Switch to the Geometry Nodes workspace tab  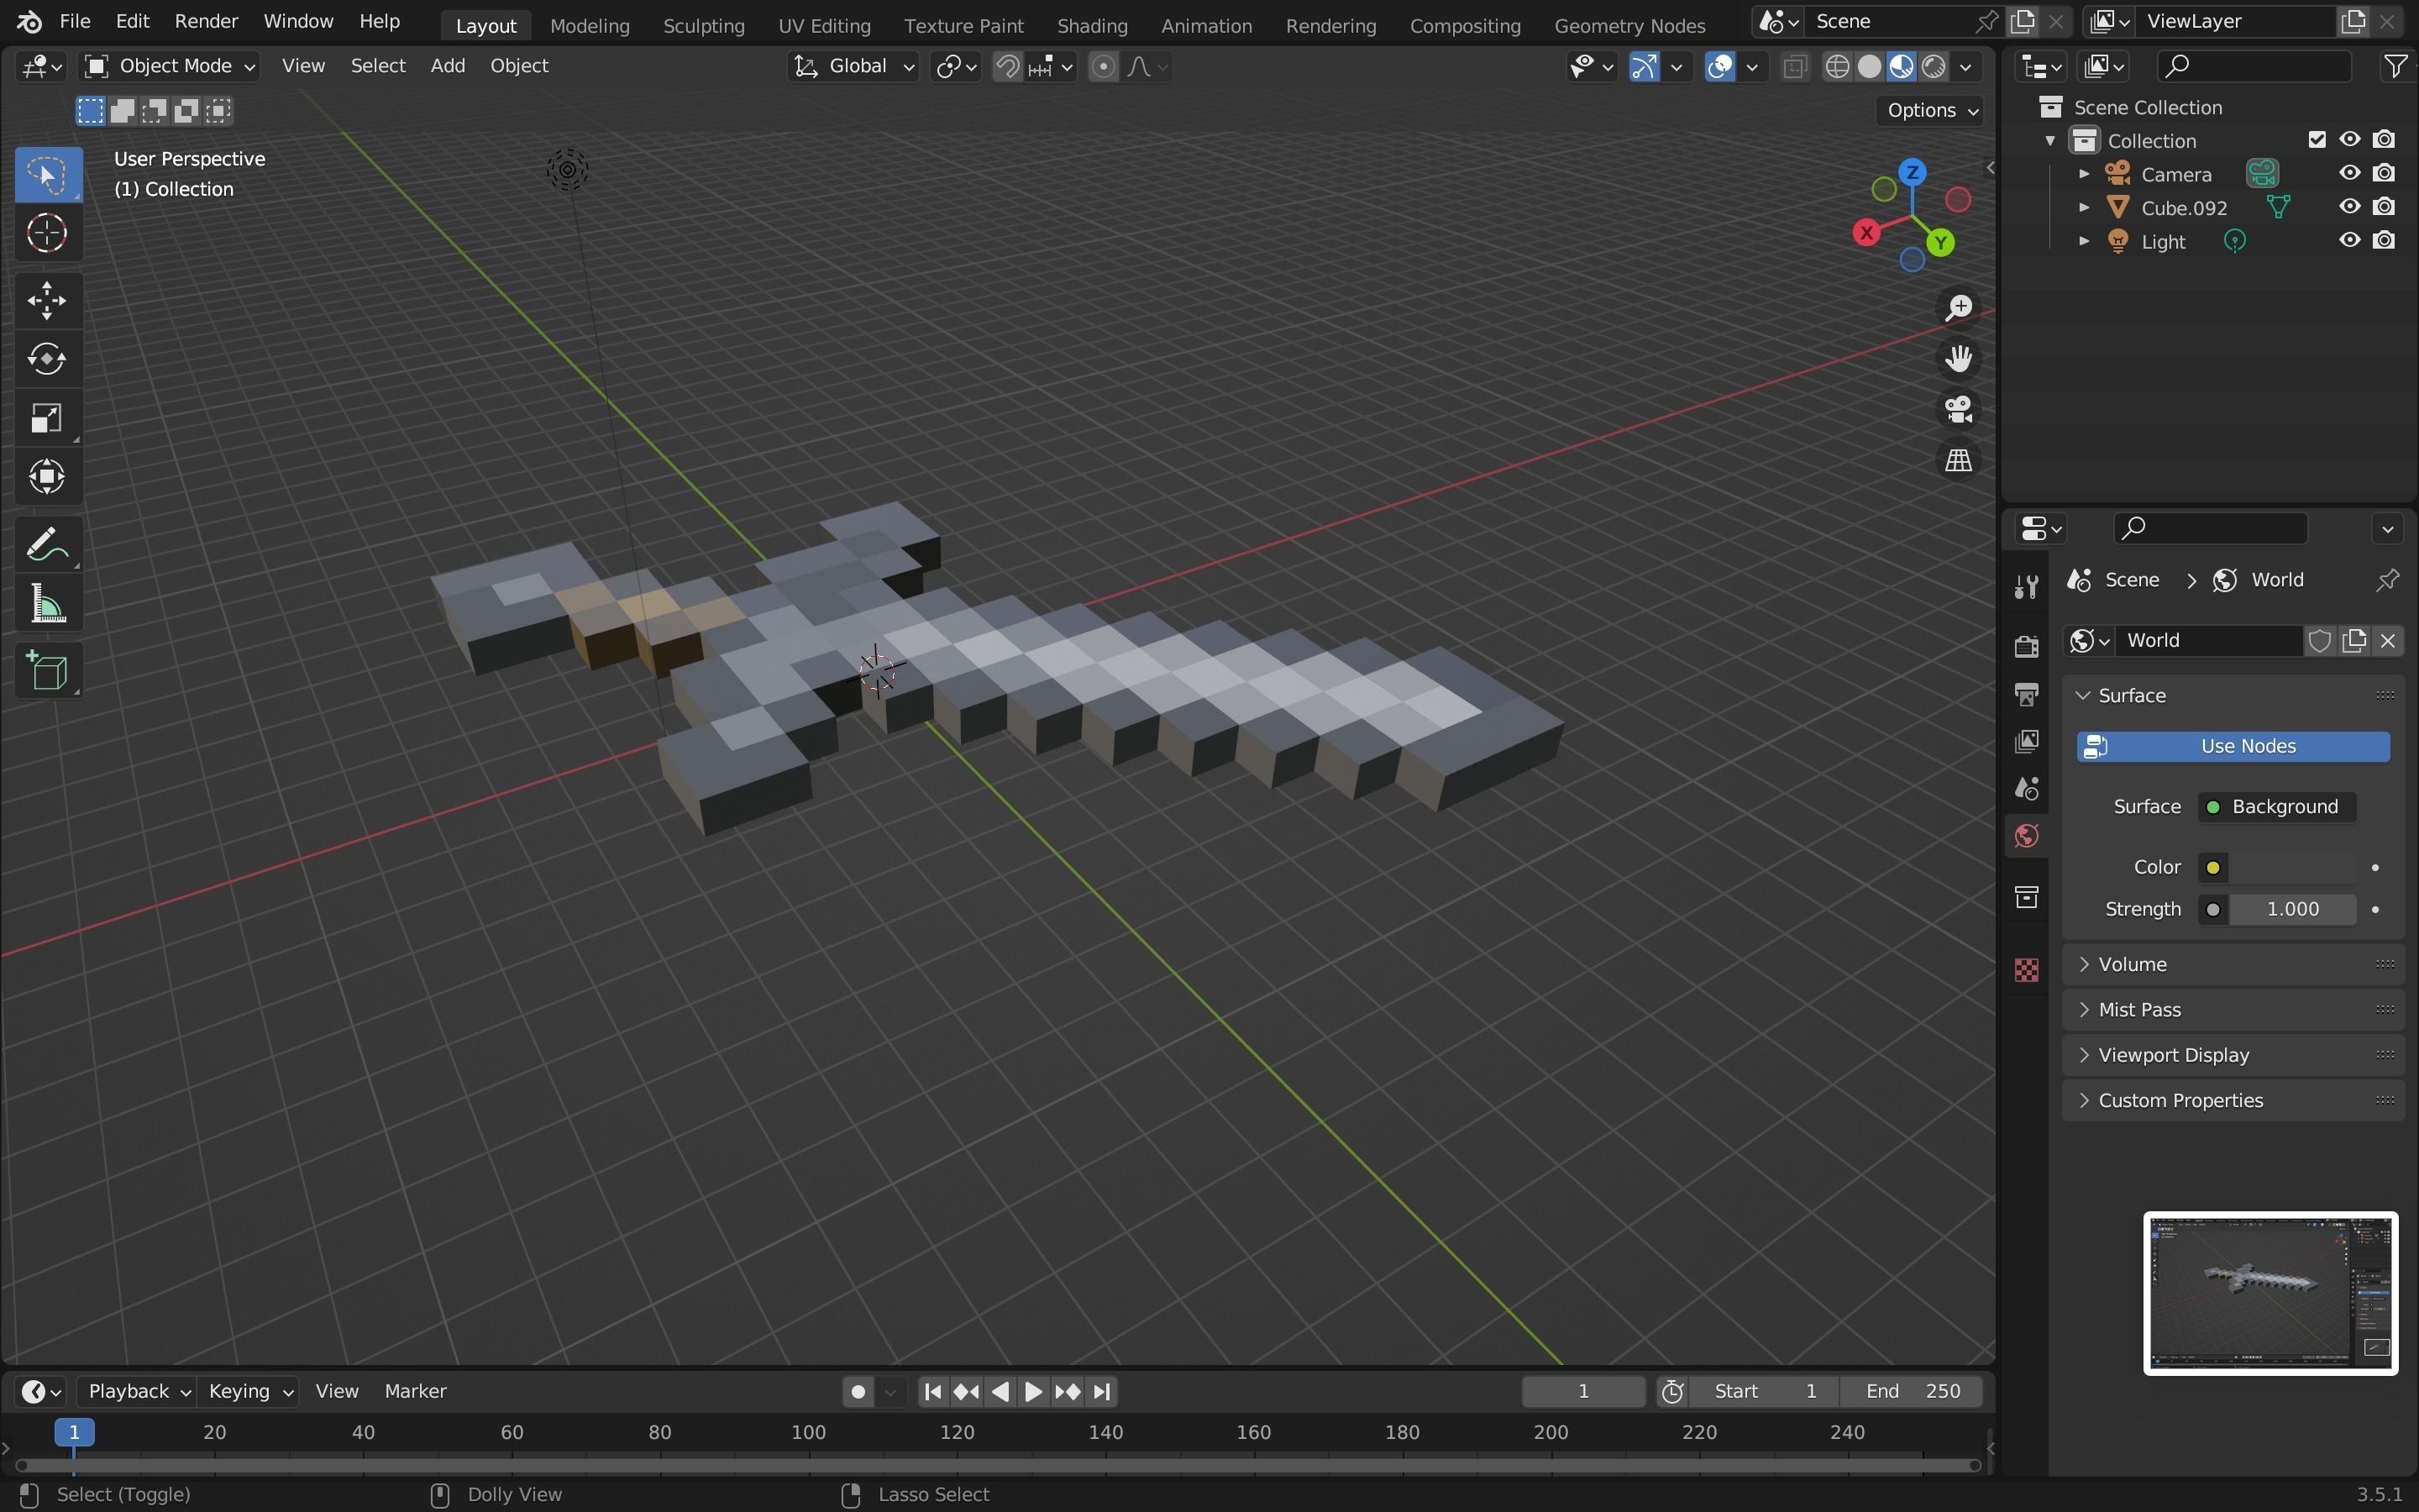(1629, 26)
